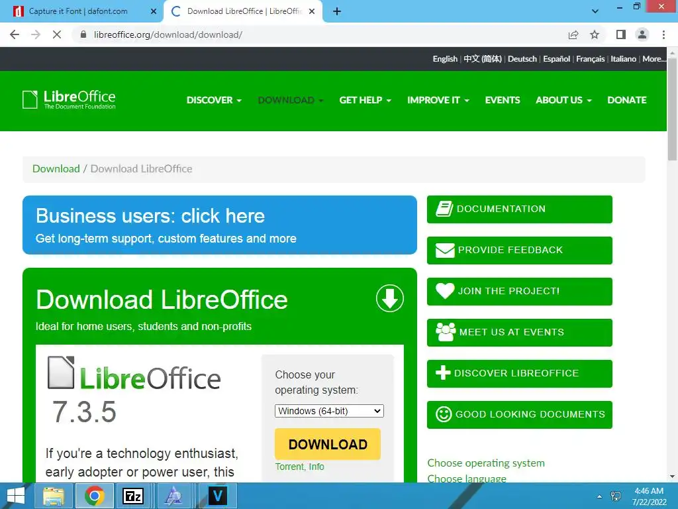Screen dimensions: 678x509
Task: Switch to the Capture it Font dafont tab
Action: (81, 11)
